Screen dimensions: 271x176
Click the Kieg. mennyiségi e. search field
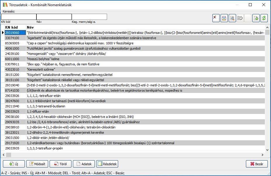pos(89,17)
